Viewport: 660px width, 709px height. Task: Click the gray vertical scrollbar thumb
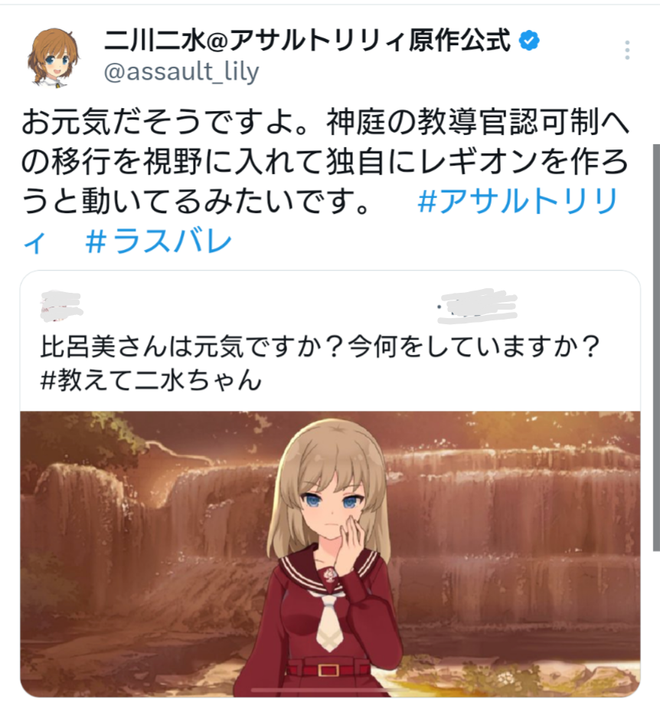point(656,347)
